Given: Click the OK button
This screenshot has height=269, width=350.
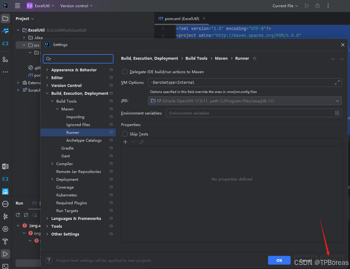Looking at the screenshot, I should 279,260.
